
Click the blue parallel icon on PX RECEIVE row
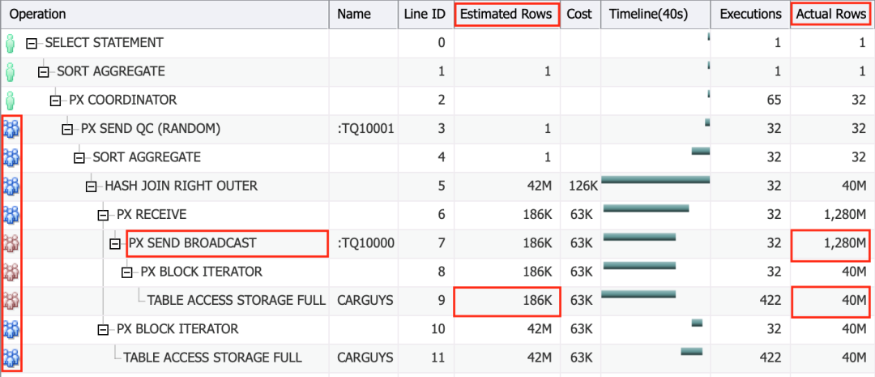[x=11, y=215]
